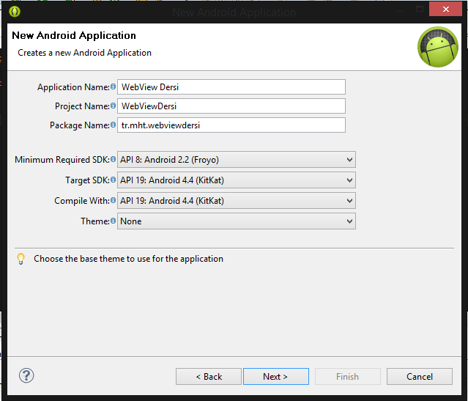Open help with the question mark icon

pos(26,375)
